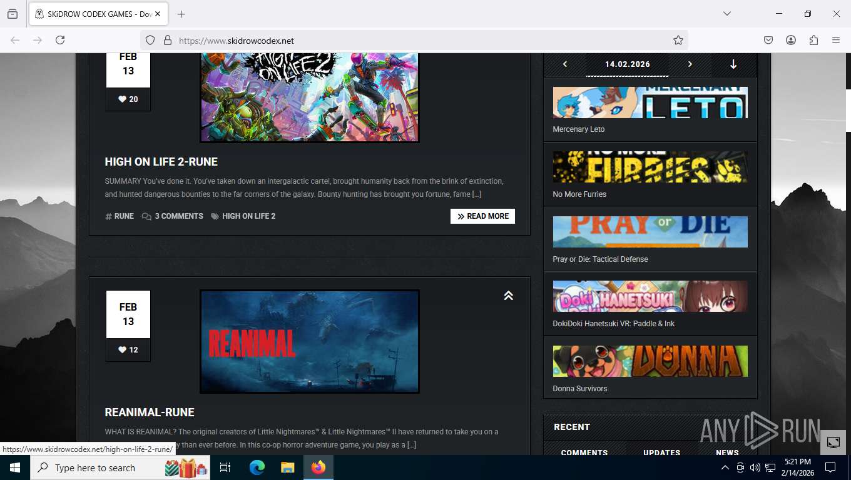
Task: Click the double chevron scroll-to-top icon
Action: click(509, 296)
